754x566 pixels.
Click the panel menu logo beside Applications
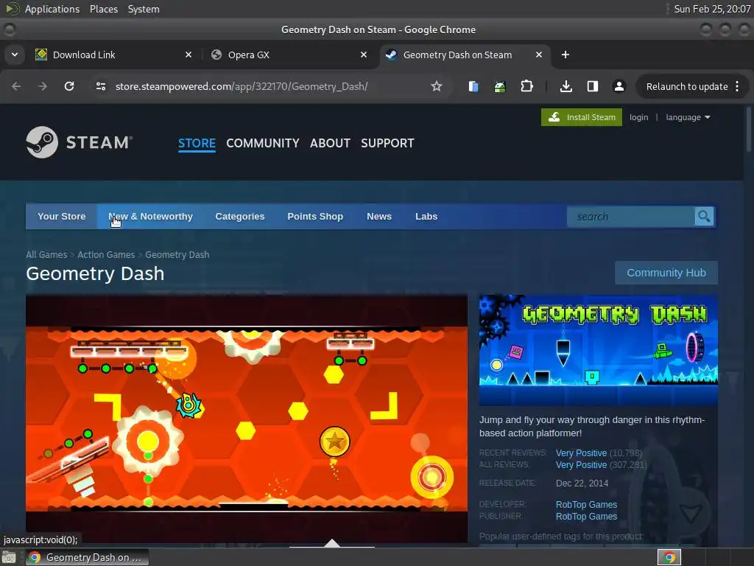point(12,9)
